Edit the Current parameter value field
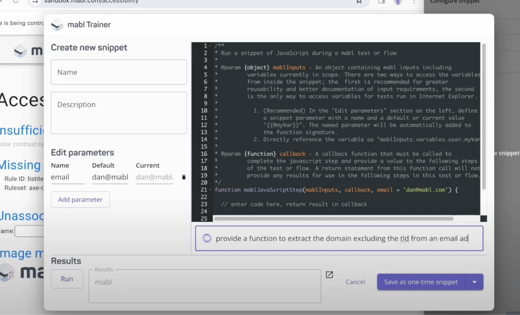The width and height of the screenshot is (520, 315). tap(155, 177)
